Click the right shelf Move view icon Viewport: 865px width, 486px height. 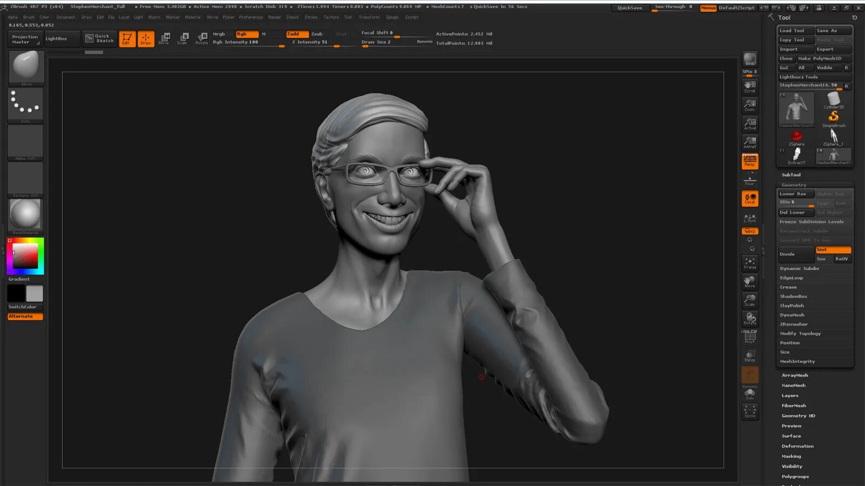coord(750,282)
